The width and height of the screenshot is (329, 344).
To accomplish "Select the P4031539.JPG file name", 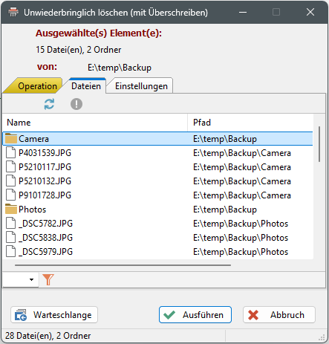I will tap(45, 153).
